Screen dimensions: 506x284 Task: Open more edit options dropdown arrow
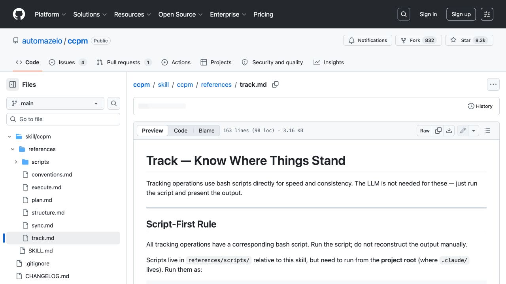pos(474,131)
